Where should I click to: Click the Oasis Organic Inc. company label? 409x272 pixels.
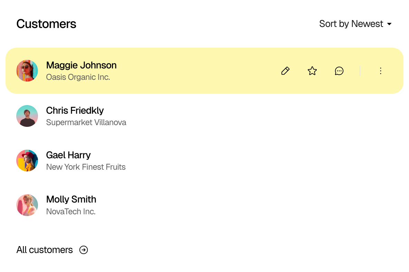coord(78,77)
